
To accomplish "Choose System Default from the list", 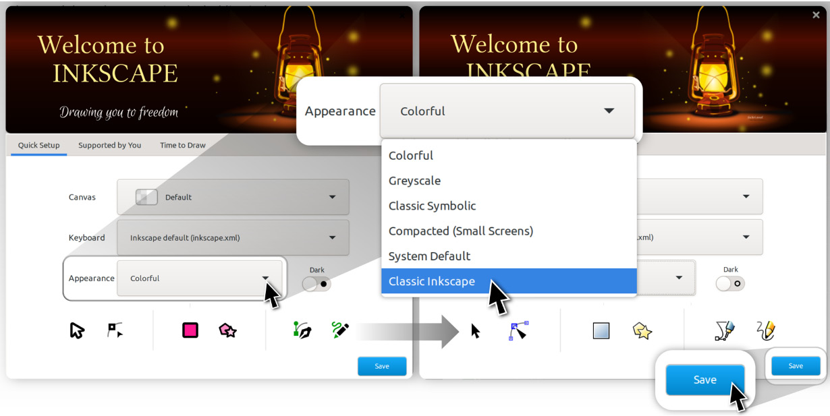I will pos(509,256).
